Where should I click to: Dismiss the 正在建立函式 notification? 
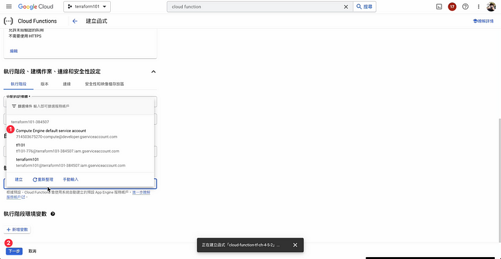tap(295, 245)
